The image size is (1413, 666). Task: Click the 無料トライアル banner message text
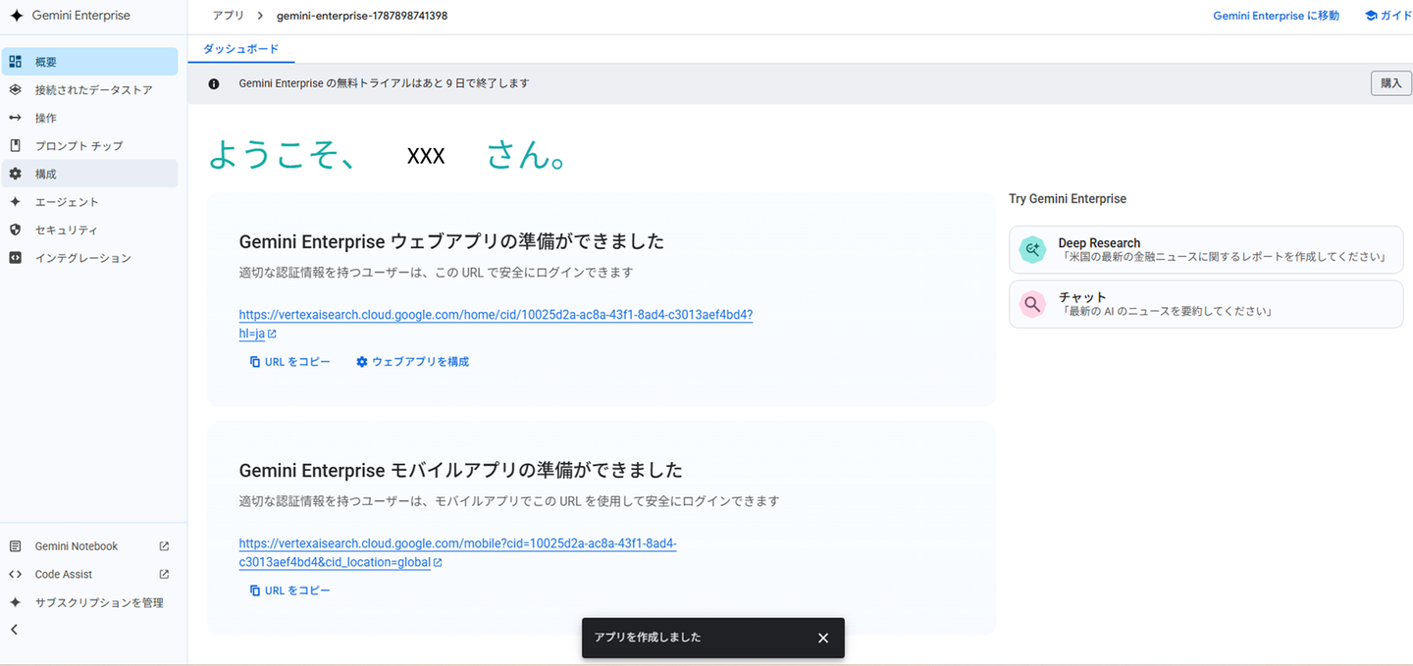[x=384, y=83]
